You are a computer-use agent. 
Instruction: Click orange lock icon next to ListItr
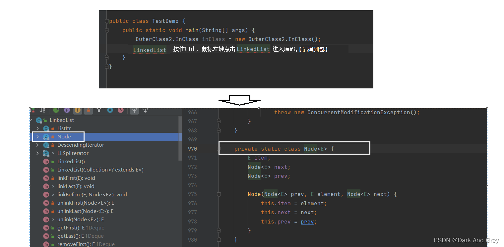coord(52,128)
